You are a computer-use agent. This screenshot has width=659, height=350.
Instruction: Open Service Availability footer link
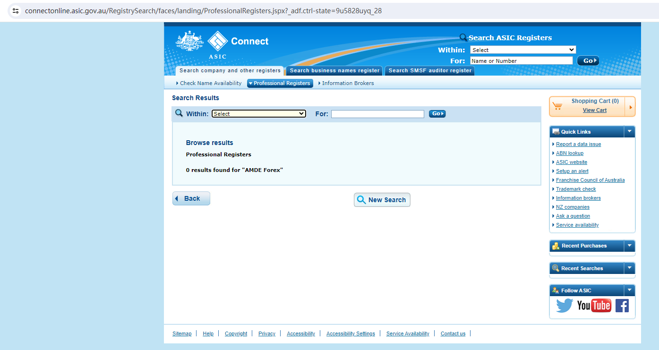click(x=408, y=333)
